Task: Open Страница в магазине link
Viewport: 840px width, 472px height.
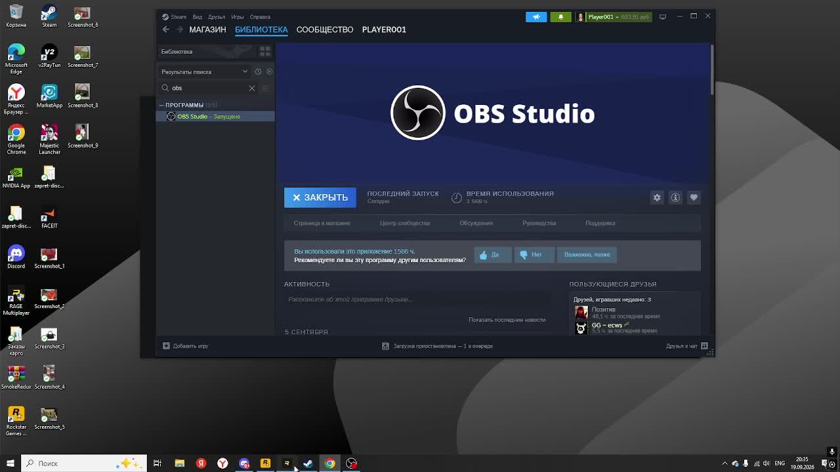Action: coord(322,223)
